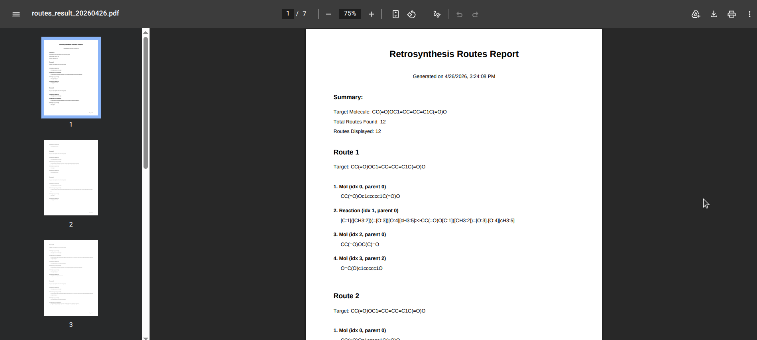Click the thumbnail scrollbar up arrow
The image size is (757, 340).
click(x=146, y=32)
